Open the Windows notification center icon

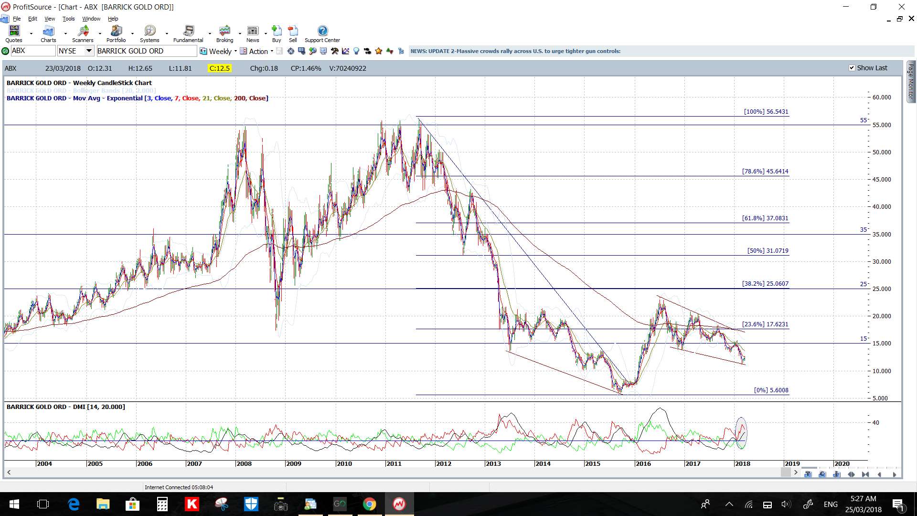click(898, 504)
